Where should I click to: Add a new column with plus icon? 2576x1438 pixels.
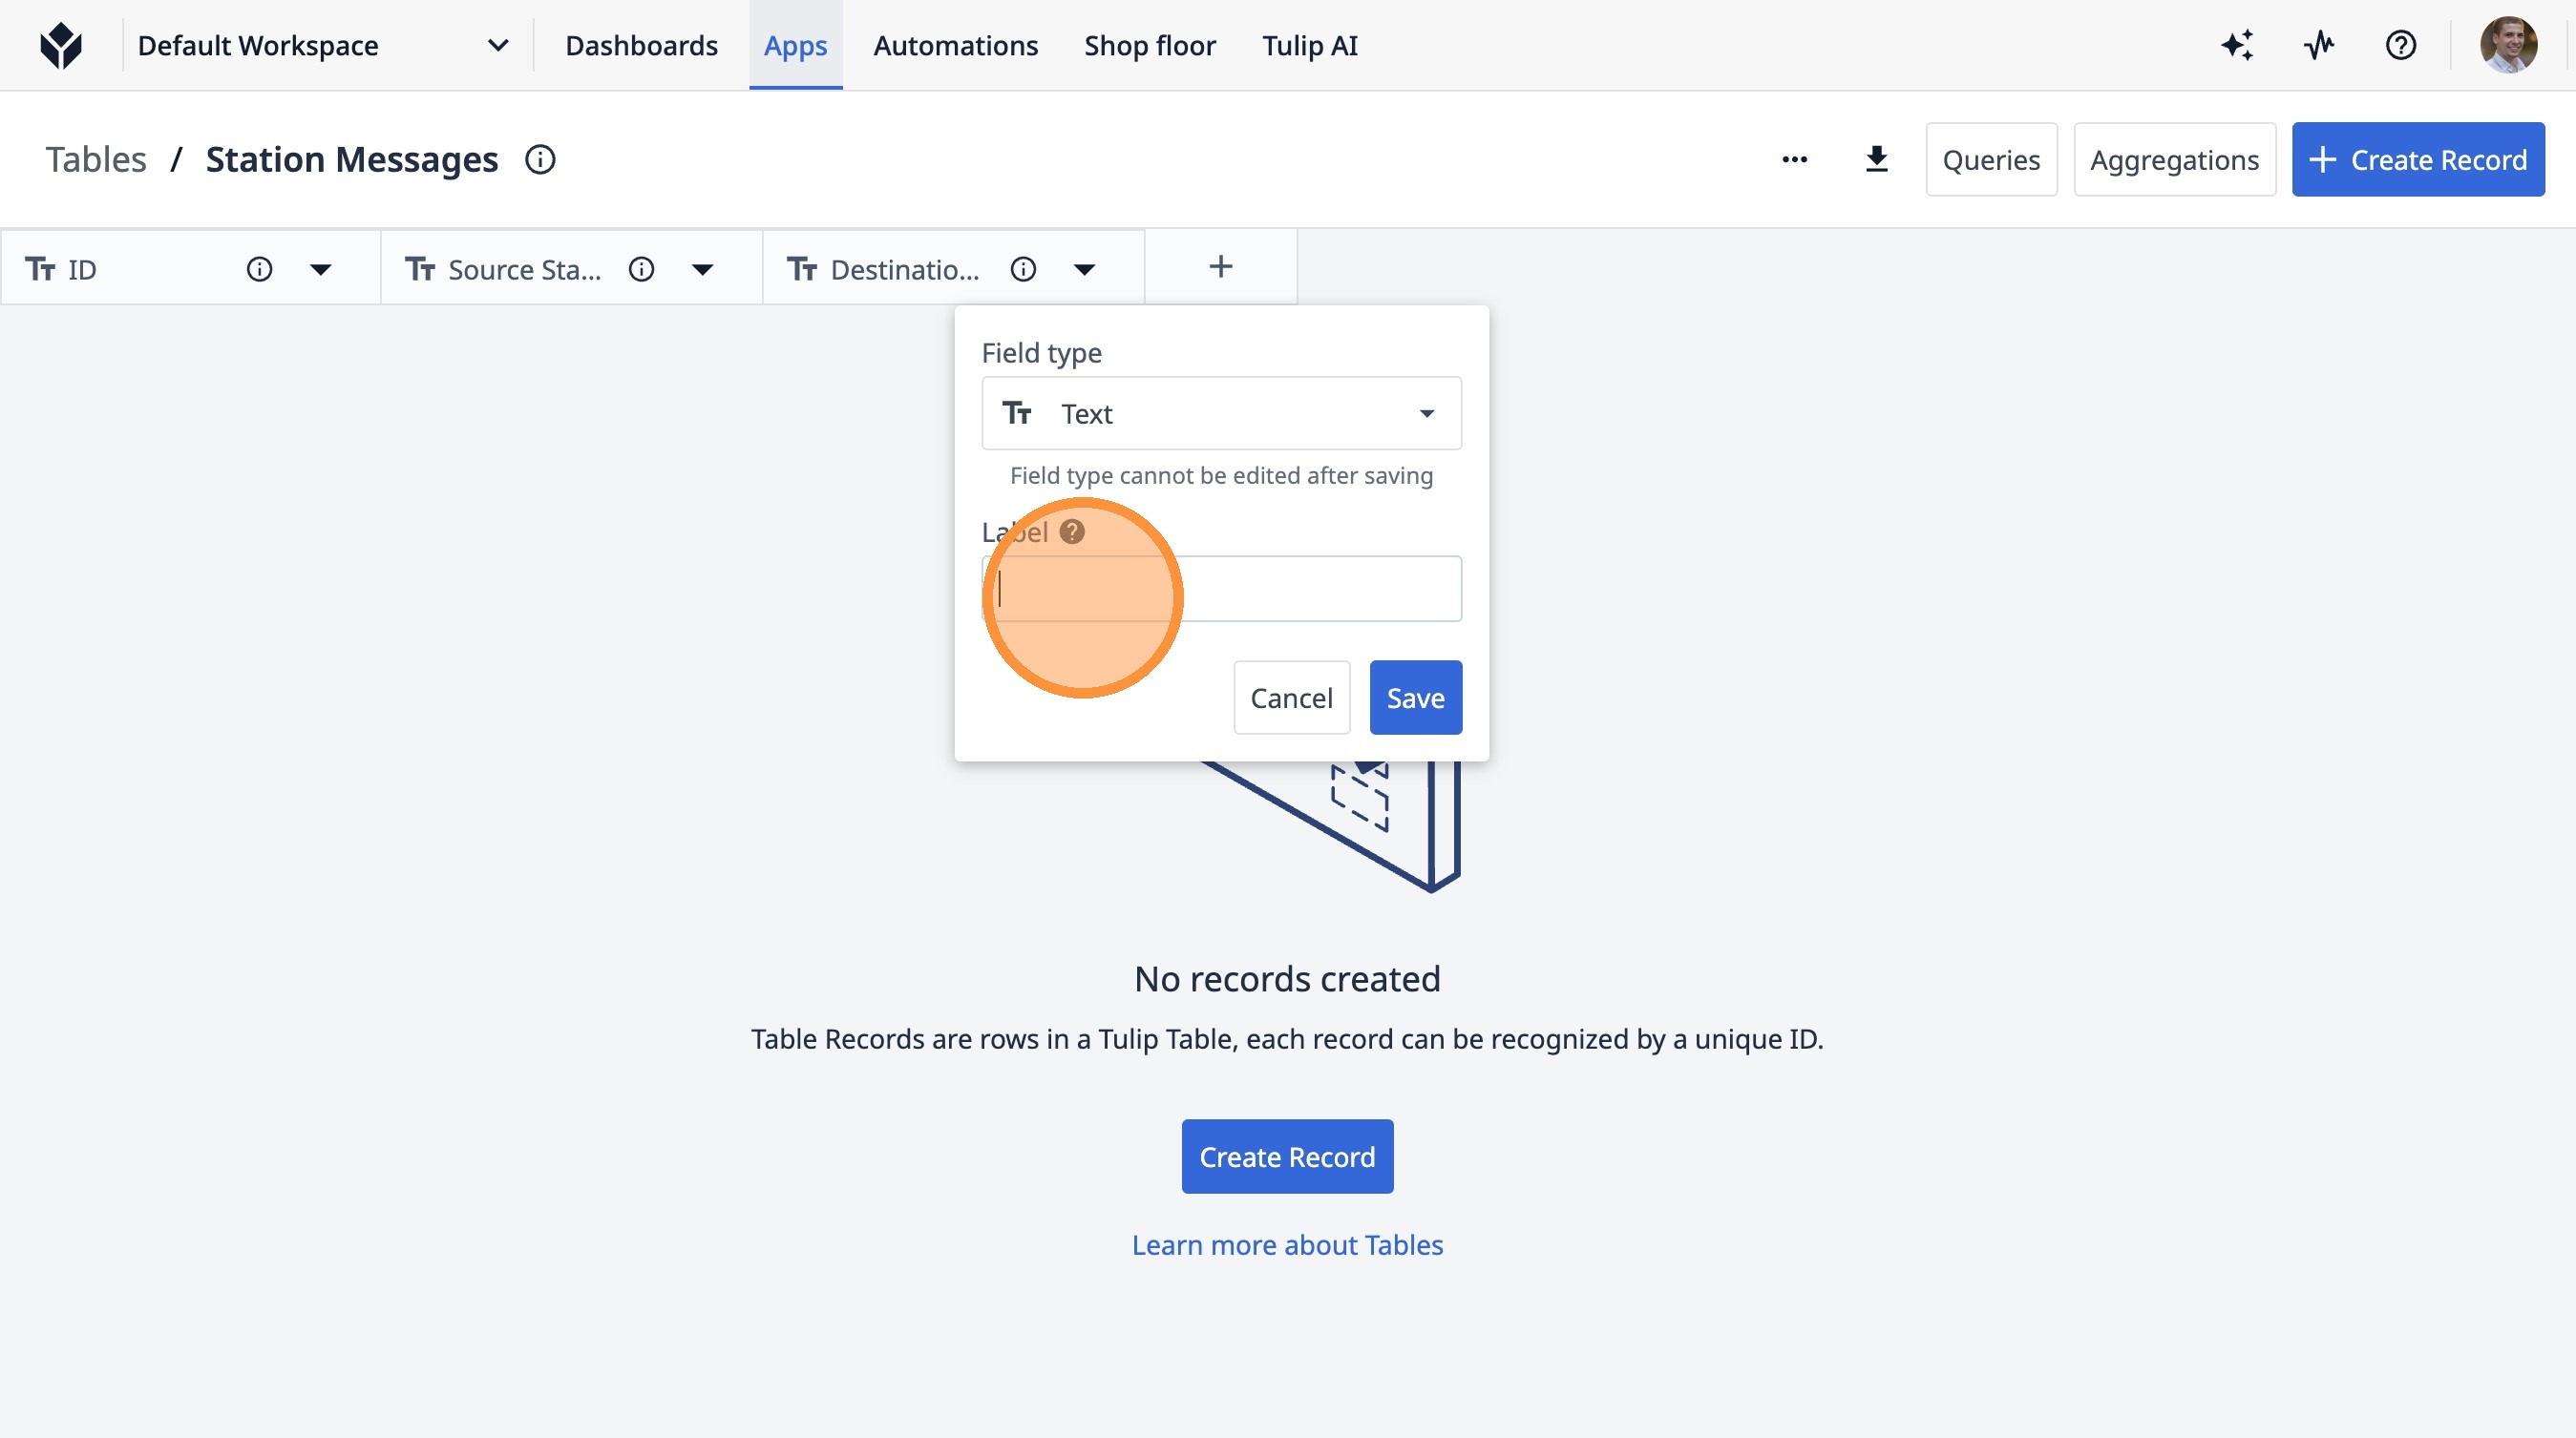1220,267
